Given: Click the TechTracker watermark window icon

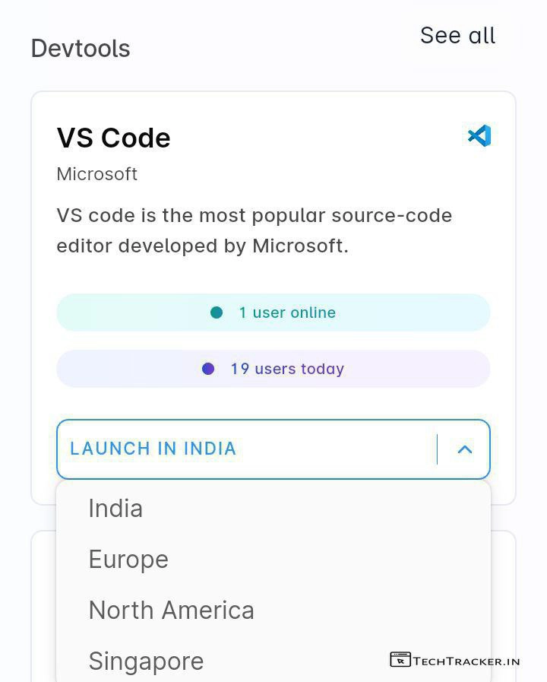Looking at the screenshot, I should point(400,660).
